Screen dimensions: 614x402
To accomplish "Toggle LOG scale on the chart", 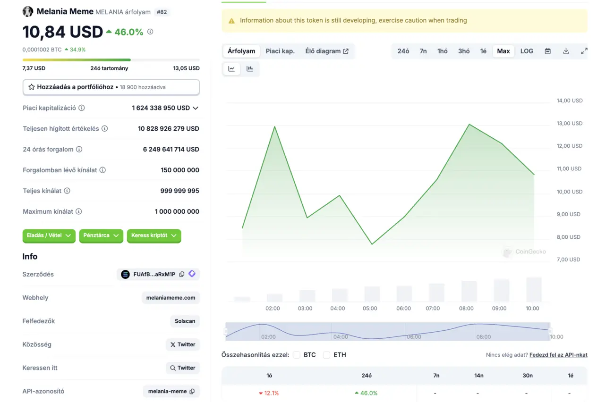I will tap(527, 51).
